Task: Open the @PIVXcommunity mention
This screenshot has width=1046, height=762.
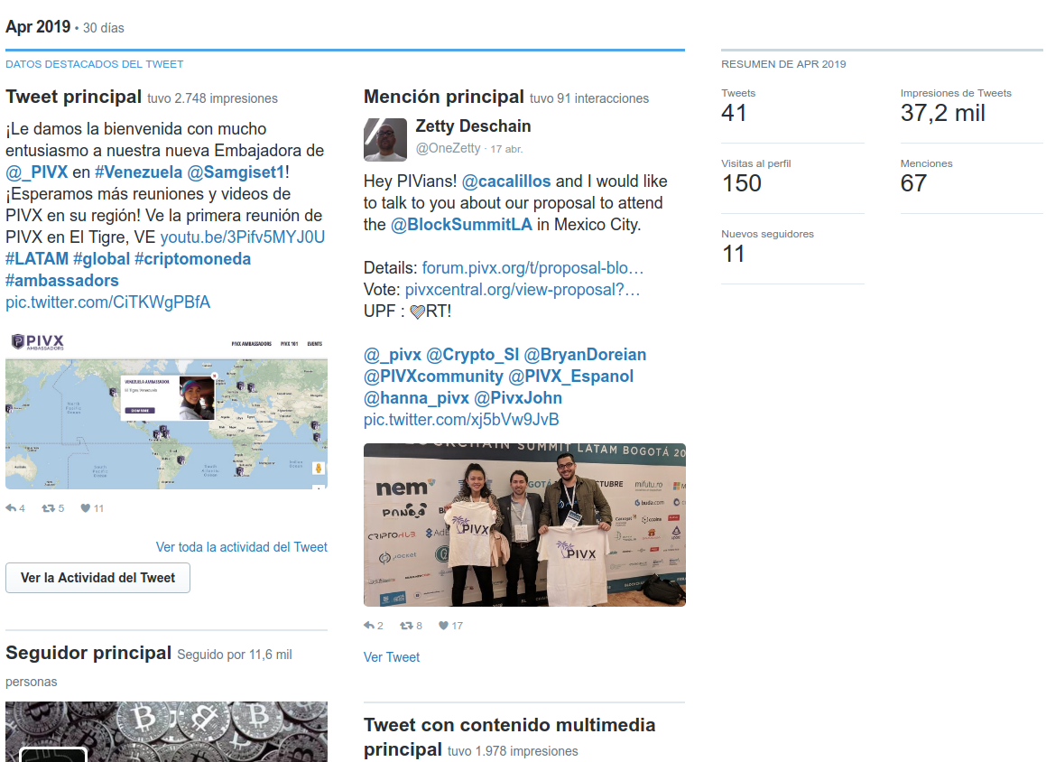Action: pyautogui.click(x=433, y=376)
